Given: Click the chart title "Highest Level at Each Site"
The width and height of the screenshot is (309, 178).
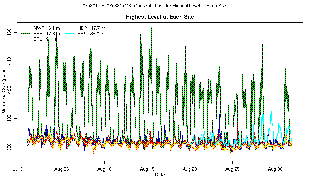Looking at the screenshot, I should click(x=160, y=17).
